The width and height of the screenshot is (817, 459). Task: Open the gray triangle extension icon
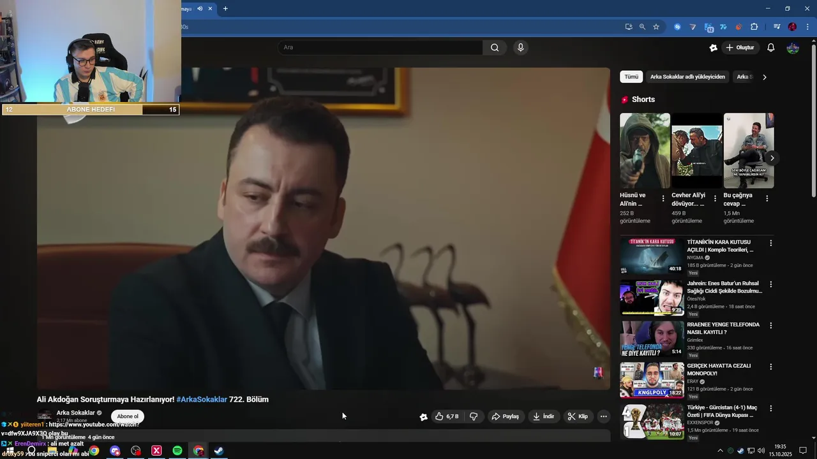693,27
